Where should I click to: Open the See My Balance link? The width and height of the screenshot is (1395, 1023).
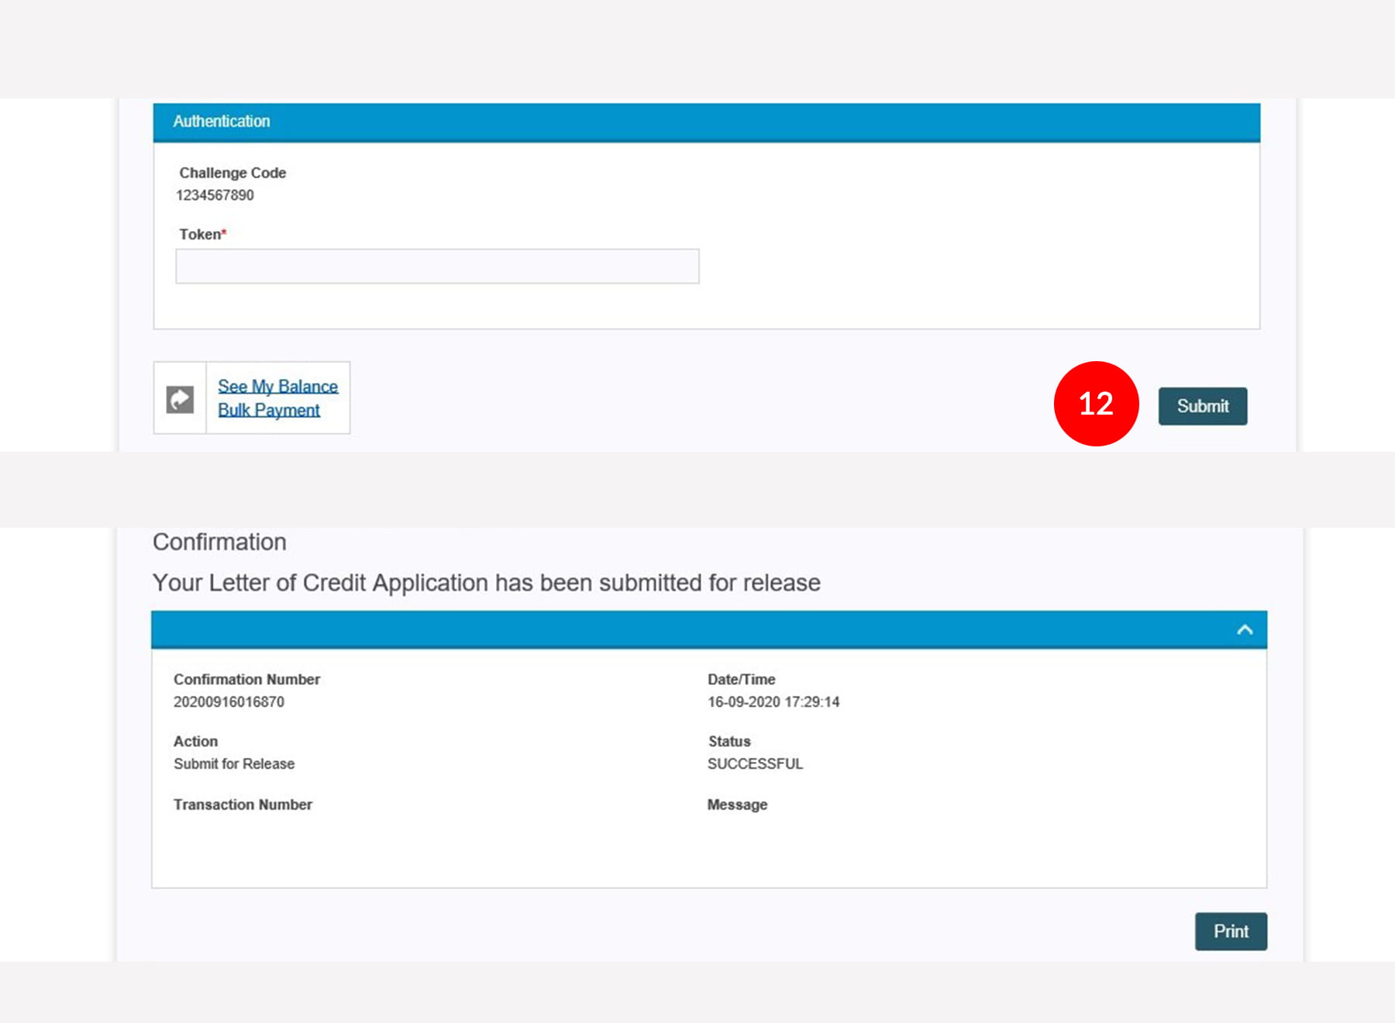click(x=277, y=386)
